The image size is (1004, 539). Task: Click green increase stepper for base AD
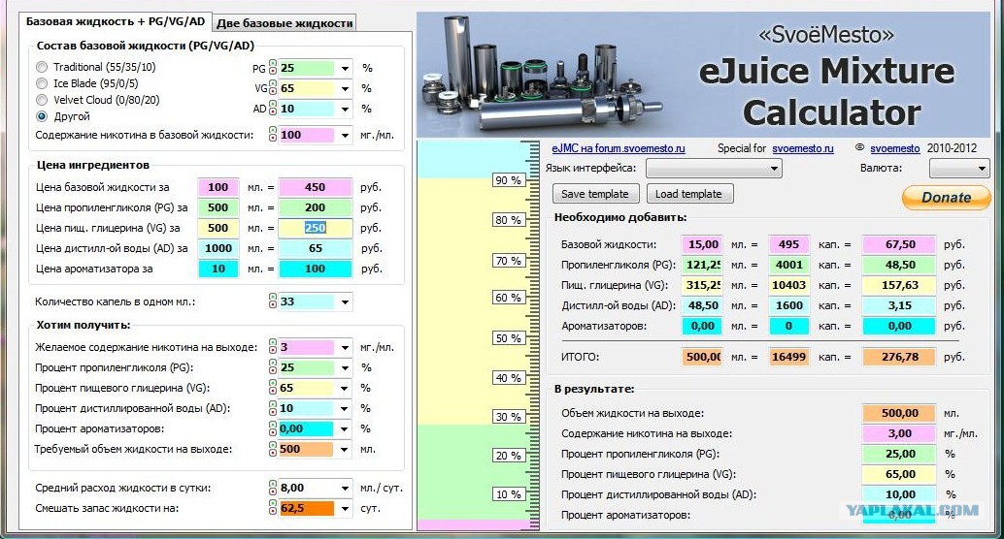[273, 105]
